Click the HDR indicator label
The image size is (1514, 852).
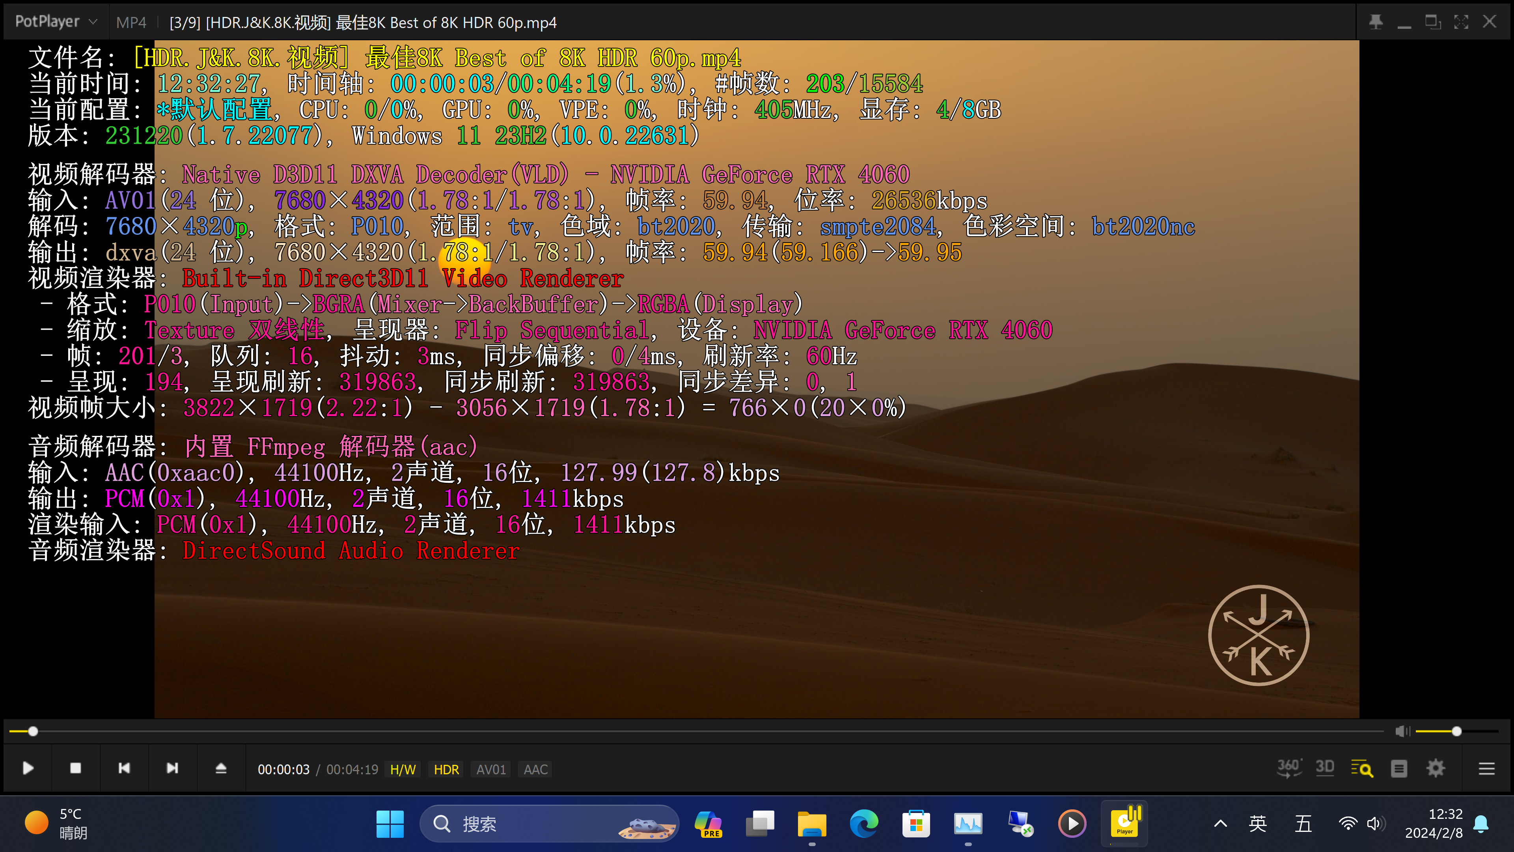click(446, 769)
